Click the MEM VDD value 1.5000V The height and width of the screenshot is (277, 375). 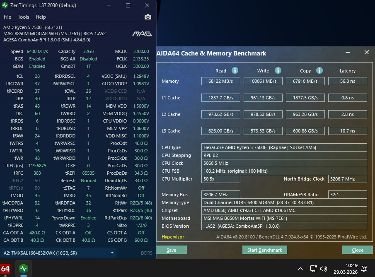(x=141, y=106)
